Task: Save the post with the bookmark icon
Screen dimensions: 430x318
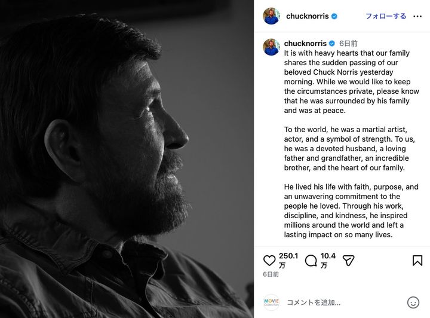Action: pos(417,261)
